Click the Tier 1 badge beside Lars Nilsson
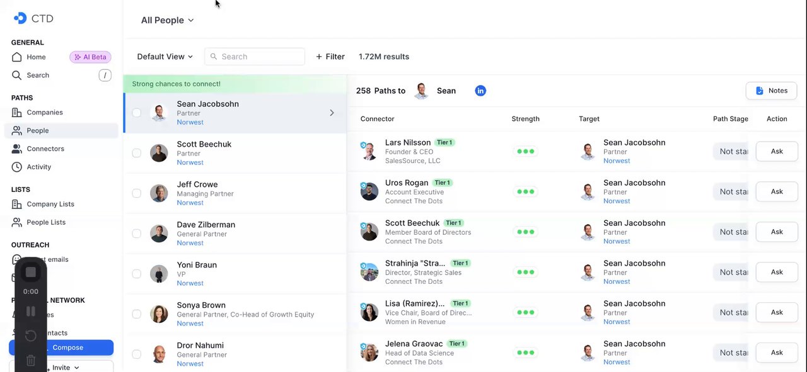The width and height of the screenshot is (807, 372). [445, 142]
